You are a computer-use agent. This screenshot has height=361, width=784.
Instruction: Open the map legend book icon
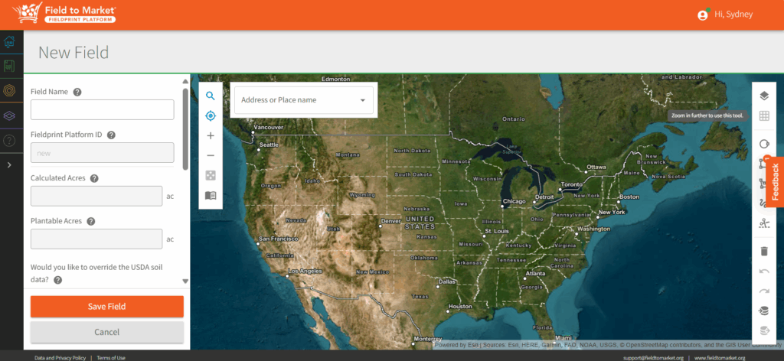coord(211,195)
